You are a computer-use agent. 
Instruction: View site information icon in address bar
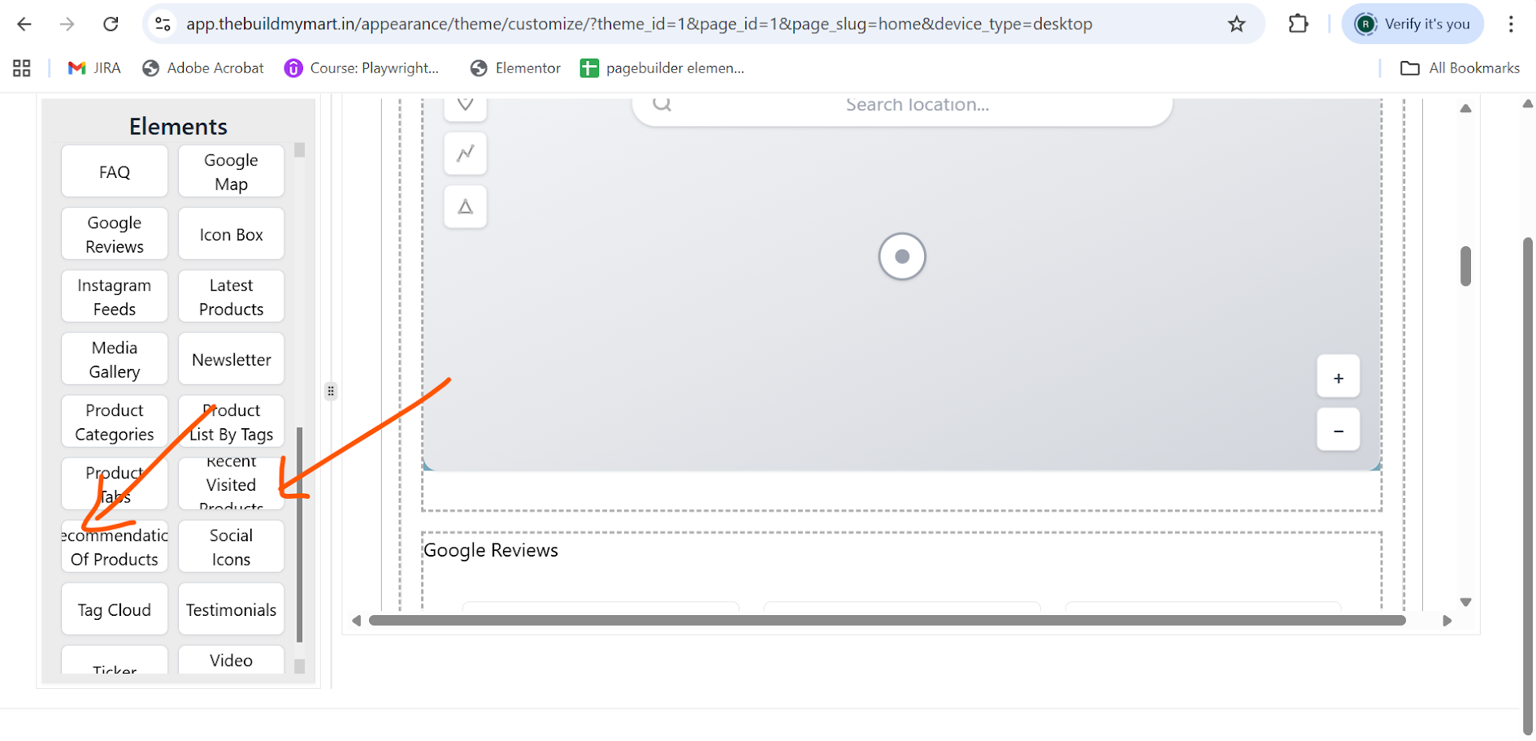coord(163,24)
